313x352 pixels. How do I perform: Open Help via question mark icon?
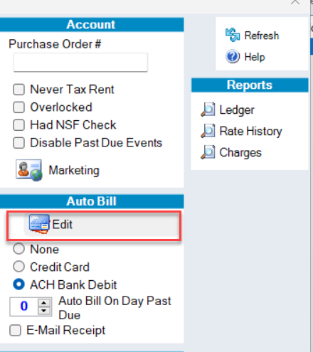[233, 56]
